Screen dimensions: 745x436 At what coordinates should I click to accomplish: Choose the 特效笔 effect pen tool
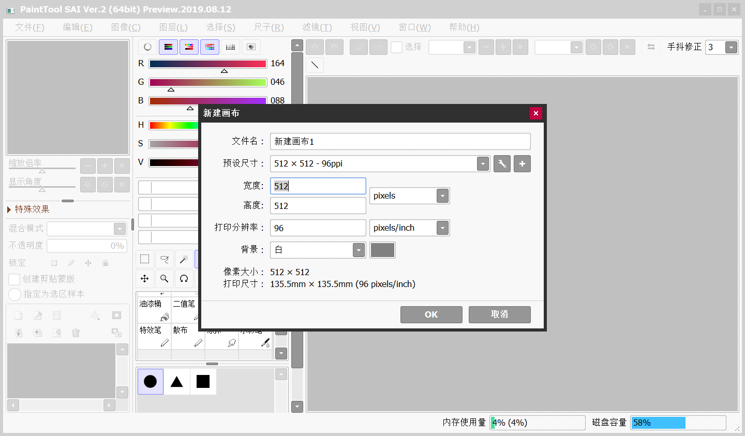154,336
